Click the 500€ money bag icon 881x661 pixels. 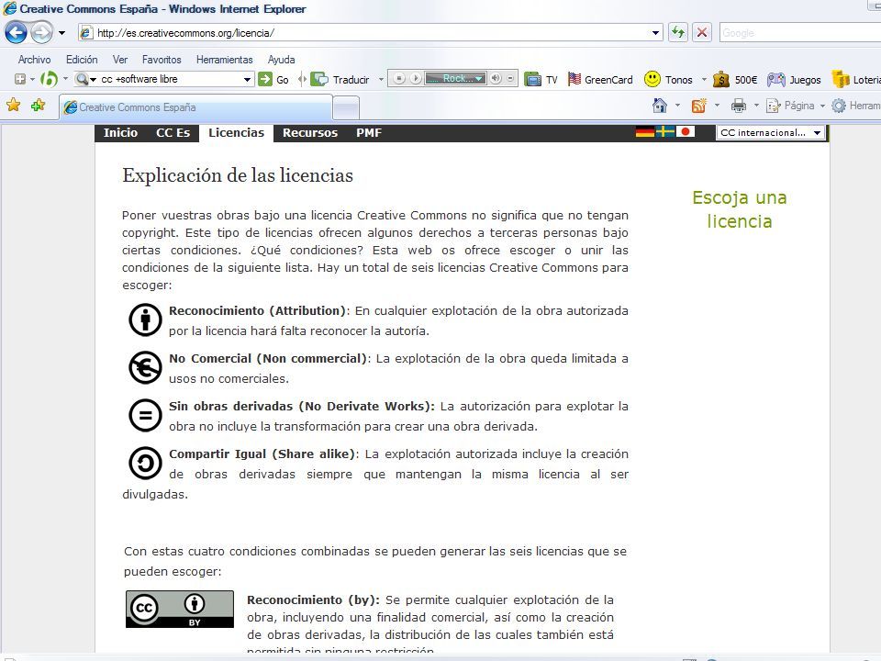point(721,79)
